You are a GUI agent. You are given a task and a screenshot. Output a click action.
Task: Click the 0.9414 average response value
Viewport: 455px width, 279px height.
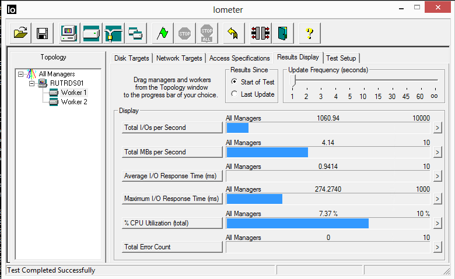[x=328, y=167]
